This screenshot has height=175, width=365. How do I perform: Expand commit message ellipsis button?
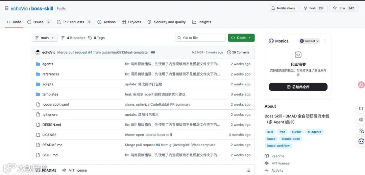click(153, 52)
